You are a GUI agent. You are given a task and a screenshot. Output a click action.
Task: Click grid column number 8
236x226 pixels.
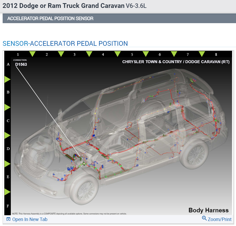pos(216,54)
